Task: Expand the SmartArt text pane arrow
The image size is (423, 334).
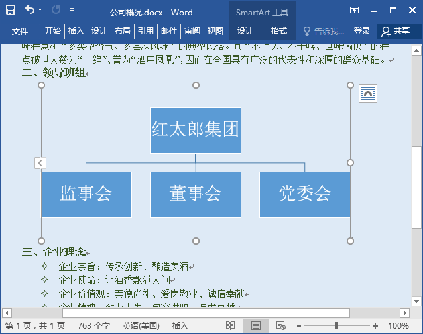Action: tap(40, 163)
